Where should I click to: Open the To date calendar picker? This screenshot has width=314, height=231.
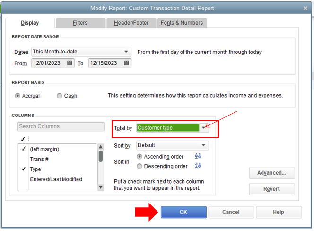[126, 63]
